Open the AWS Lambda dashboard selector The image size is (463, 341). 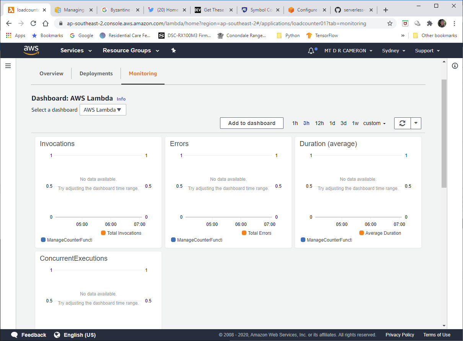(103, 110)
